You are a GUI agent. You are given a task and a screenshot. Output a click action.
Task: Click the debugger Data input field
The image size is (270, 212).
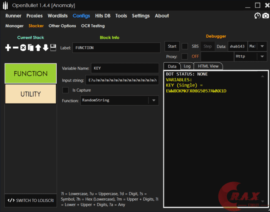(x=238, y=46)
